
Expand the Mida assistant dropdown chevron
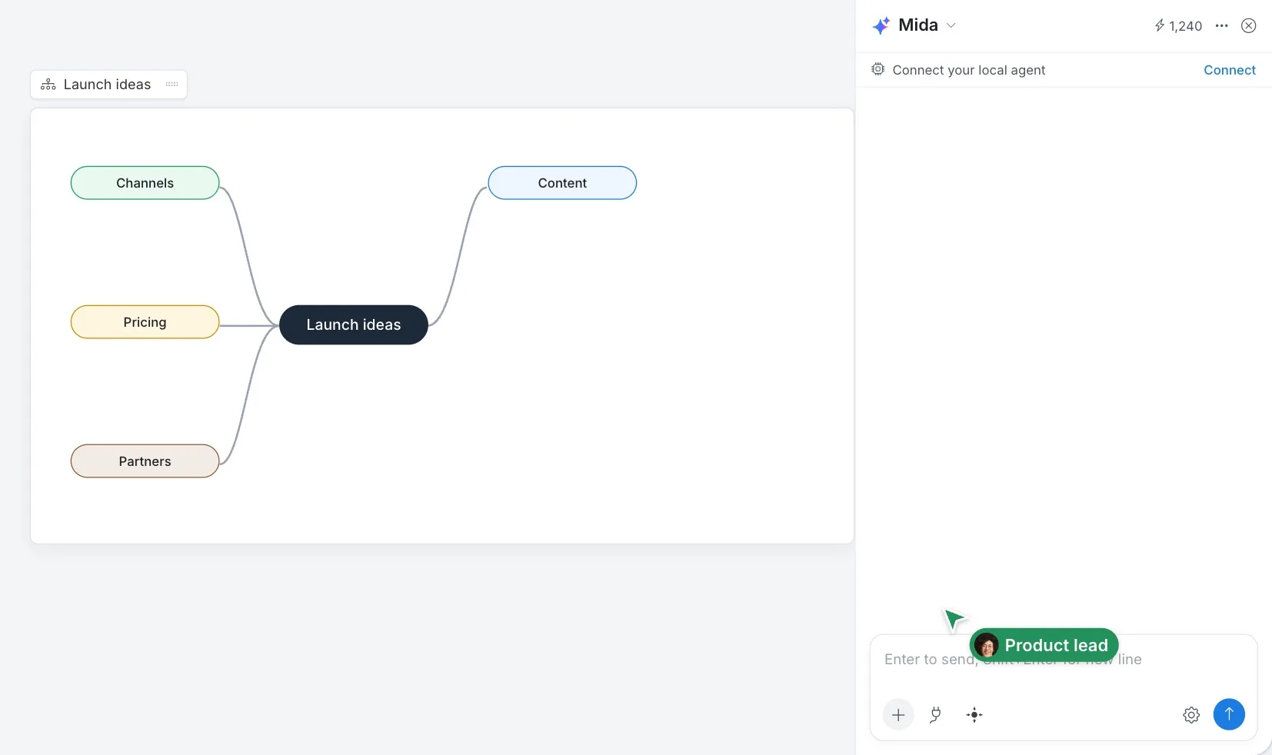[x=951, y=25]
